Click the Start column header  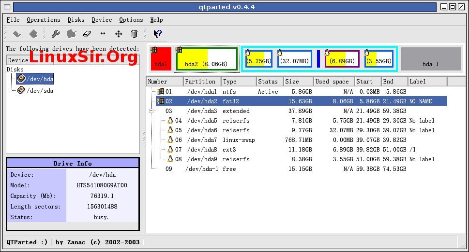[368, 82]
